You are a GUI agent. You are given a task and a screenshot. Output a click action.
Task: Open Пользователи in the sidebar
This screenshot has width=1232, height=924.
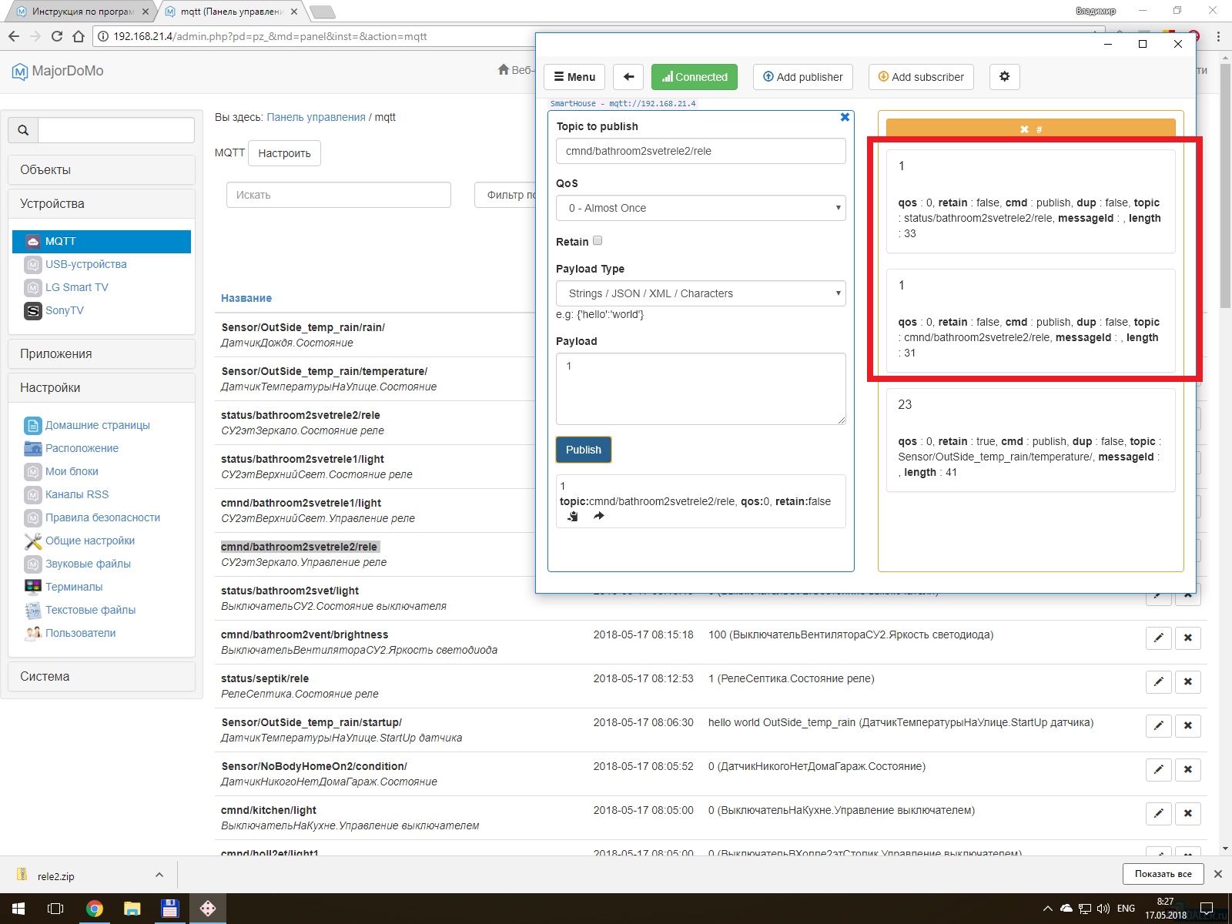tap(80, 633)
